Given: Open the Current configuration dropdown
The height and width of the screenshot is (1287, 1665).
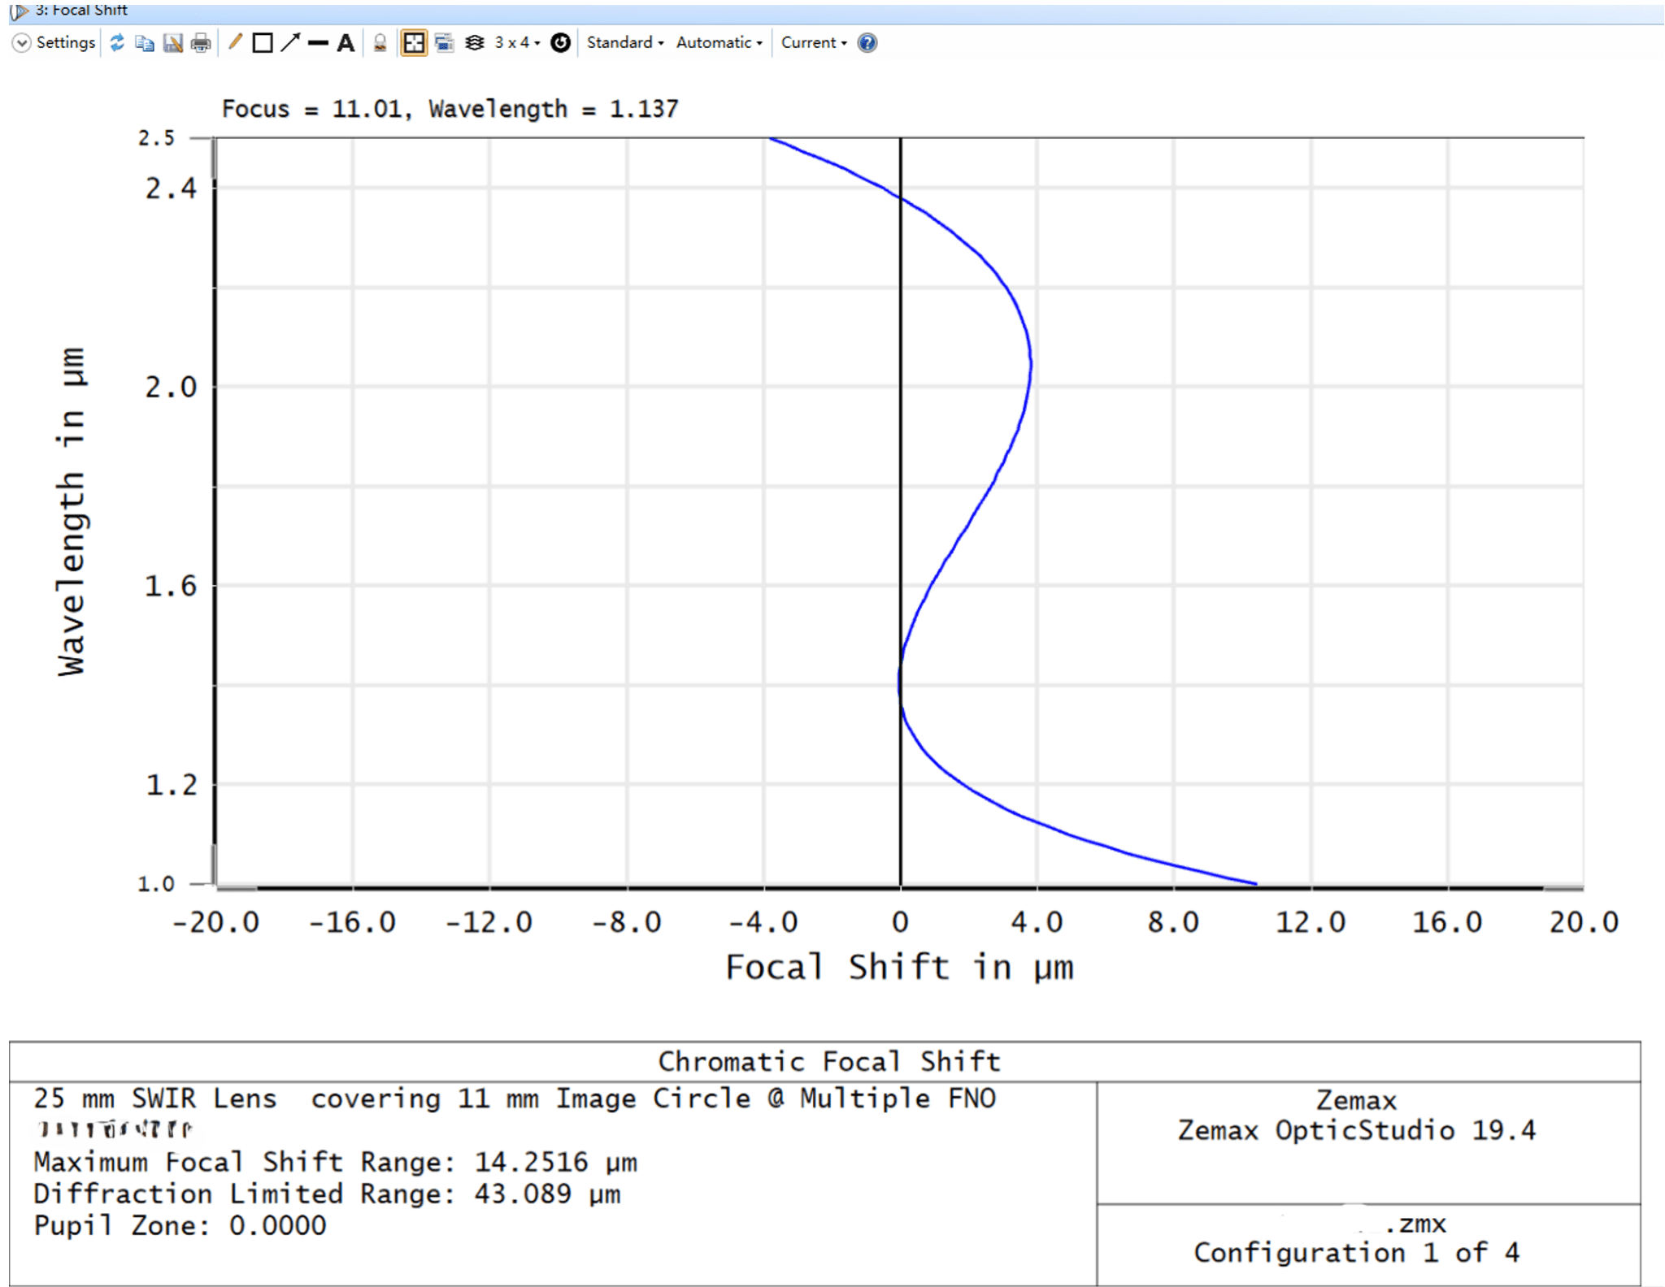Looking at the screenshot, I should click(x=813, y=43).
